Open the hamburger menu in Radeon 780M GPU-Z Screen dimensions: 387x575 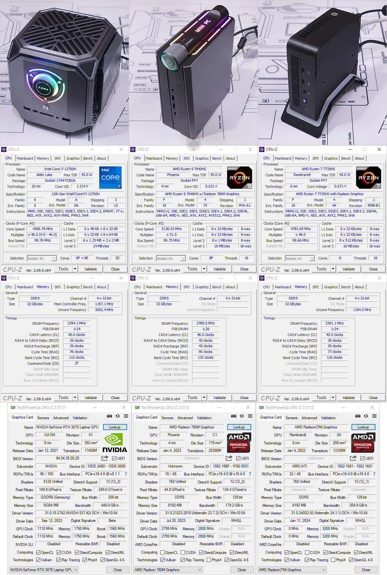tap(250, 416)
